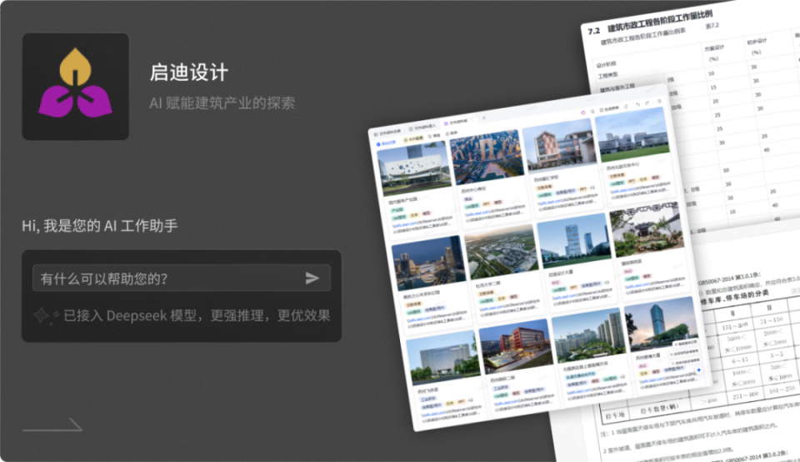This screenshot has height=462, width=800.
Task: Click the blue diamond floating button in gallery
Action: (698, 370)
